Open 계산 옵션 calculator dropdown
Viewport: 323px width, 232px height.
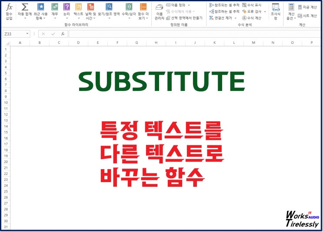click(291, 12)
